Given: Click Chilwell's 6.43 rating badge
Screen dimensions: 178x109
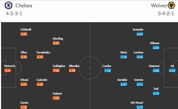Looking at the screenshot, I should tap(24, 34).
